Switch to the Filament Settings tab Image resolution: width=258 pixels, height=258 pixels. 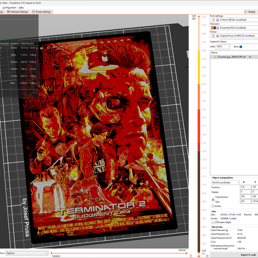[17, 12]
